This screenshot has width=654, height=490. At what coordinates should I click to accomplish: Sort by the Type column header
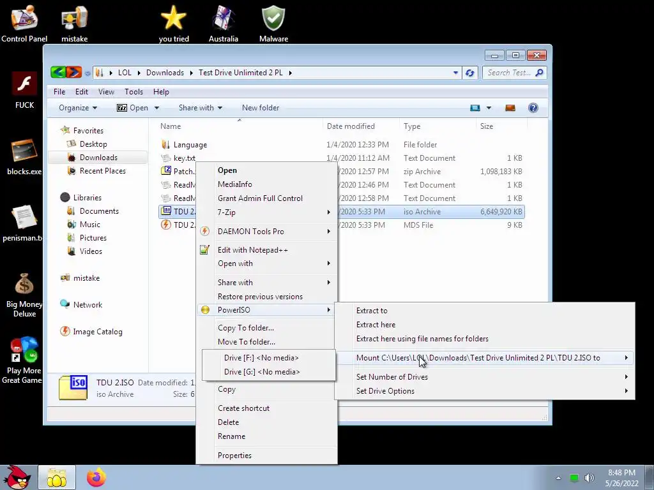(x=437, y=126)
